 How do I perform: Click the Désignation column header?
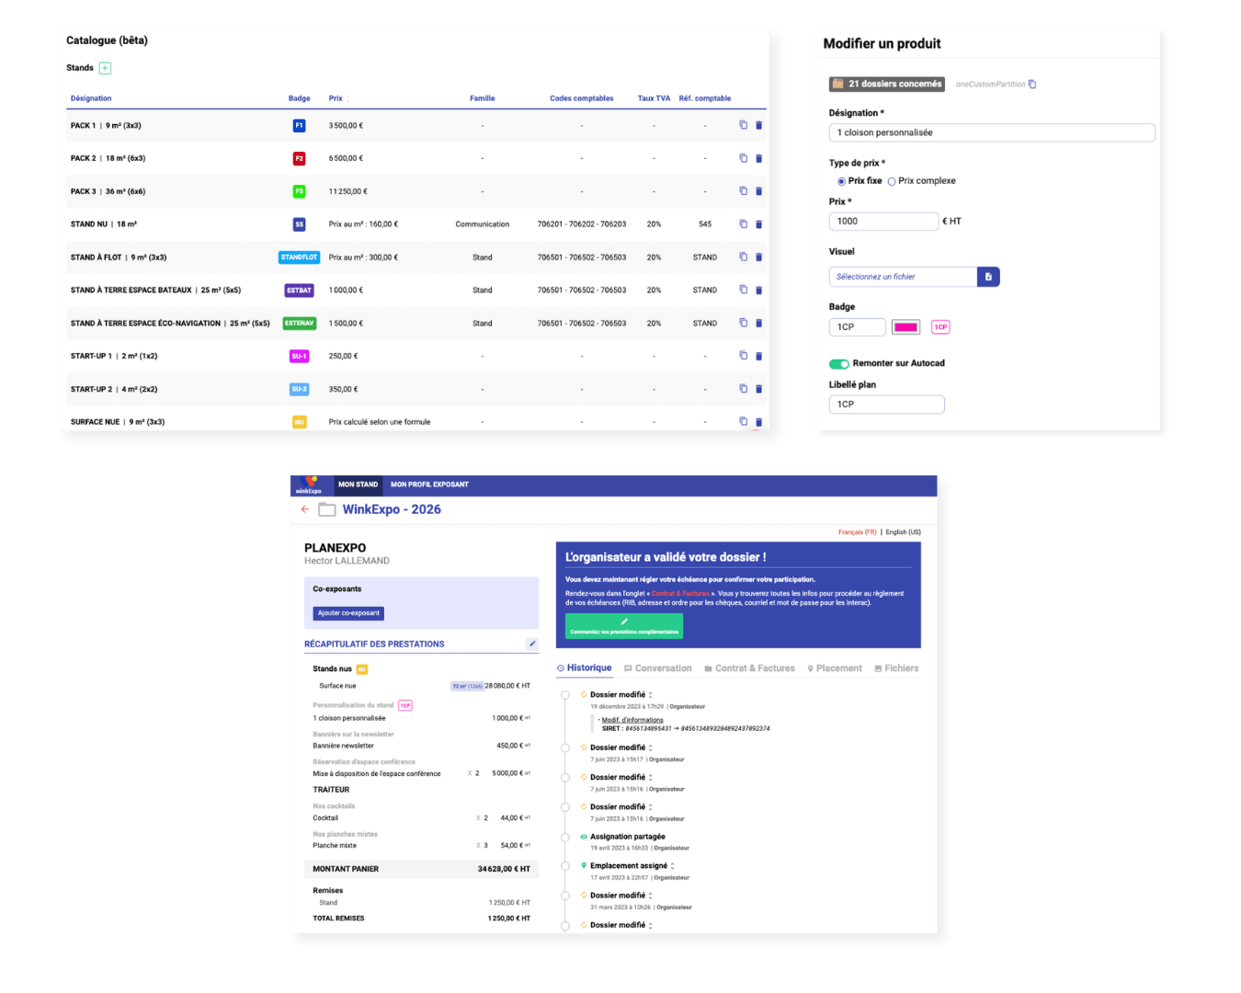pyautogui.click(x=91, y=98)
